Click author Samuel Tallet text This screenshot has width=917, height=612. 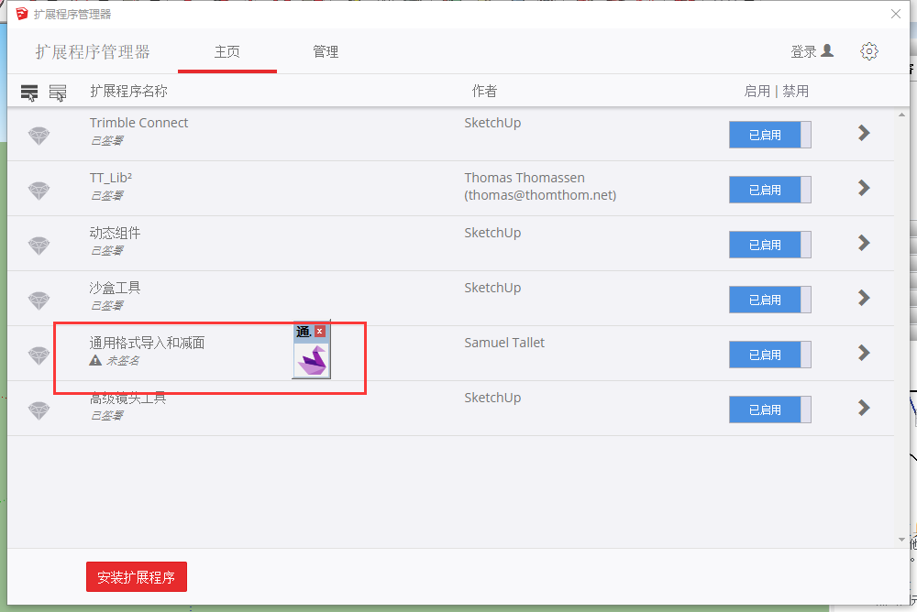pyautogui.click(x=504, y=343)
